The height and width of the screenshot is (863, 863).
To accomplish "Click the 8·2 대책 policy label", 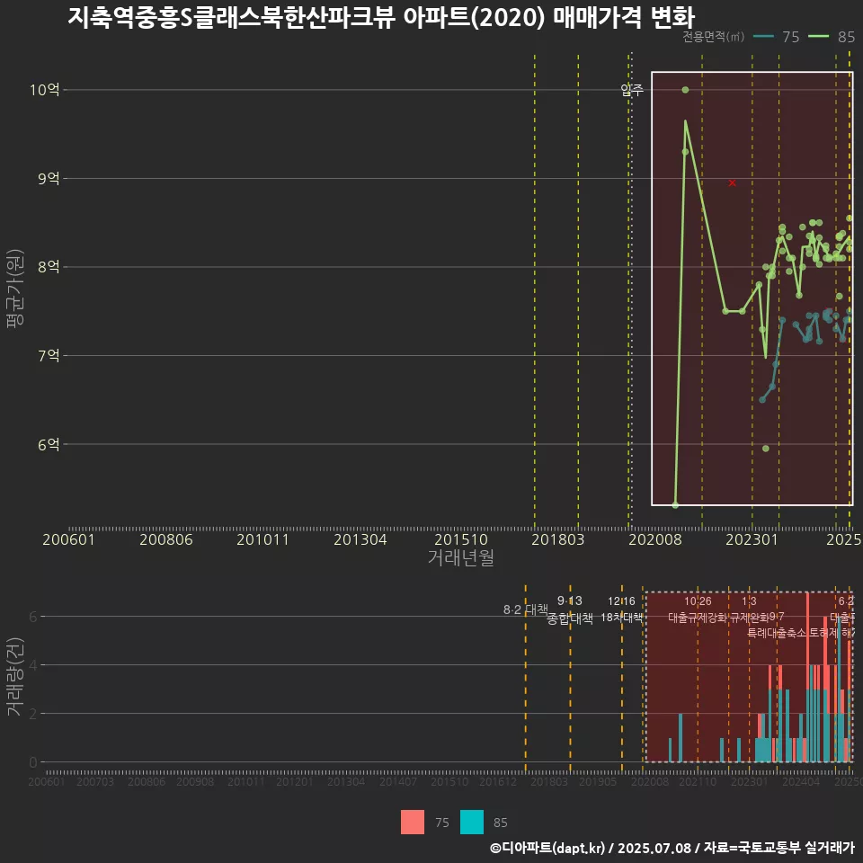I will point(526,609).
